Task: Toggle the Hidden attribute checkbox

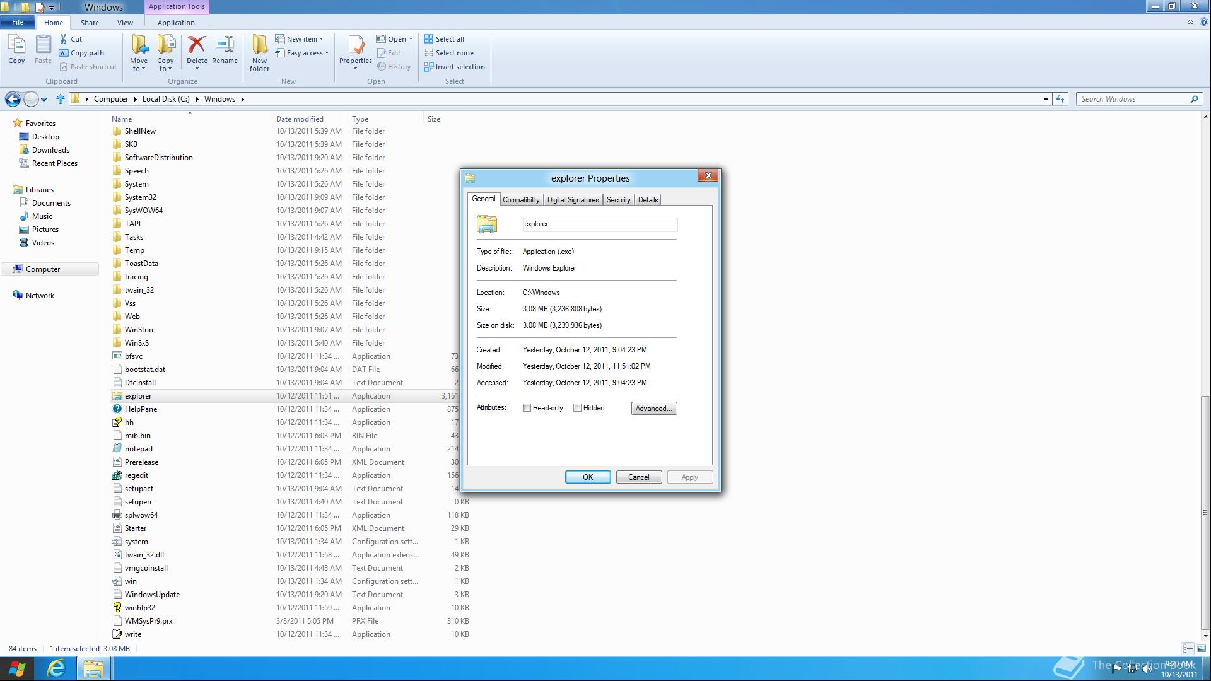Action: [577, 408]
